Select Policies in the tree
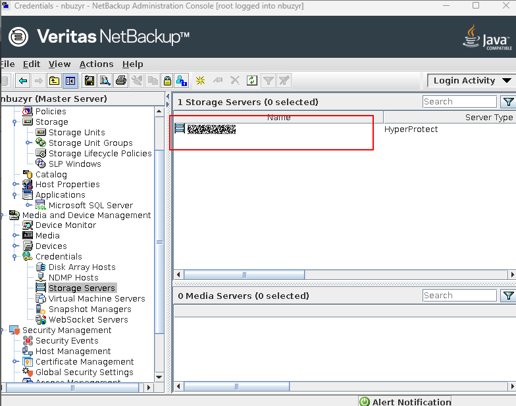 click(x=51, y=112)
